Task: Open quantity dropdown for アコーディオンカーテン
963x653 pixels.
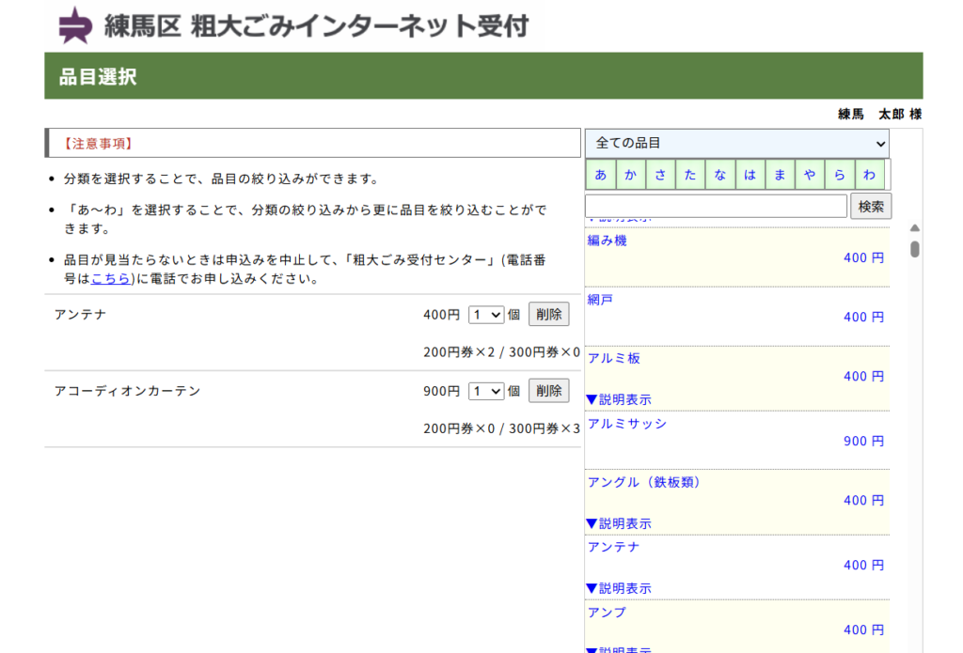Action: (486, 391)
